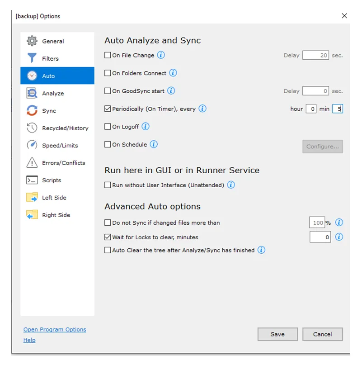The image size is (362, 365).
Task: Check Auto Clear the tree option
Action: click(x=108, y=250)
